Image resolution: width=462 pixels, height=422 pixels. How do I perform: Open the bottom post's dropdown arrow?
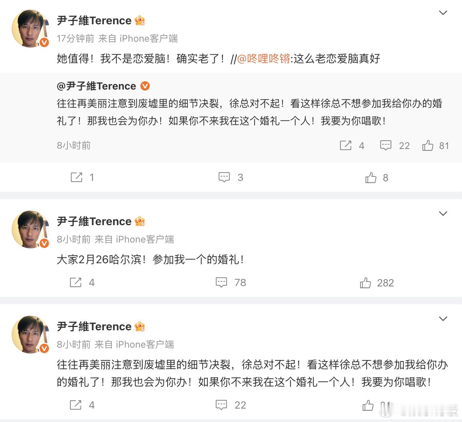(x=443, y=319)
